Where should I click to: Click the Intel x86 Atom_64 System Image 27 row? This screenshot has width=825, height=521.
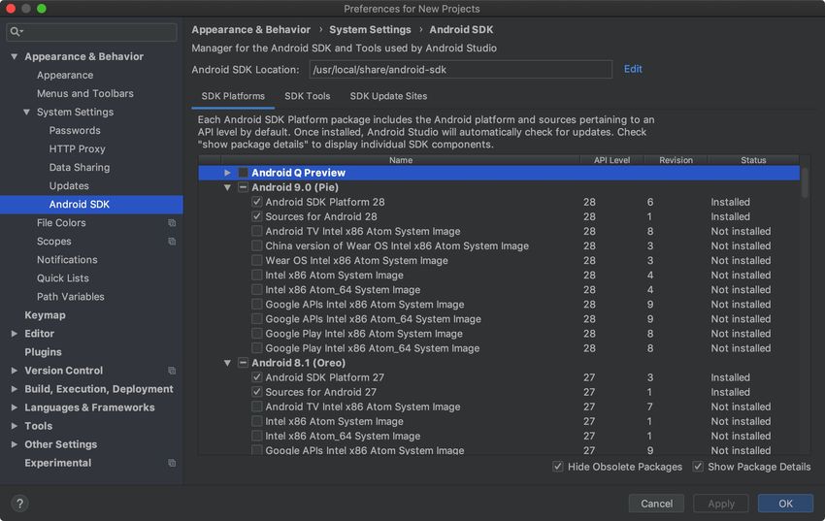tap(499, 437)
